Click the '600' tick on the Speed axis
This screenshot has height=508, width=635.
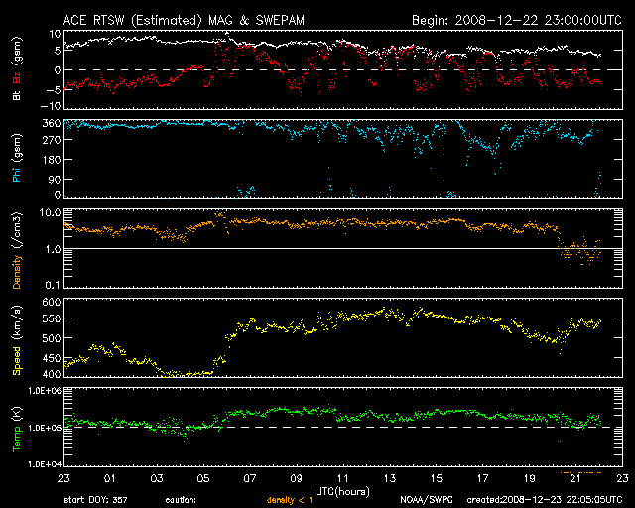pyautogui.click(x=52, y=302)
